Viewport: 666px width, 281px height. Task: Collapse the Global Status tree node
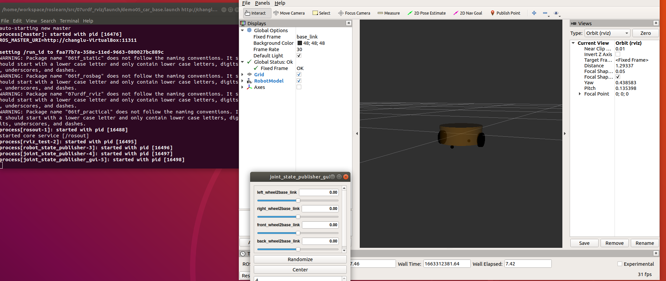[x=242, y=62]
